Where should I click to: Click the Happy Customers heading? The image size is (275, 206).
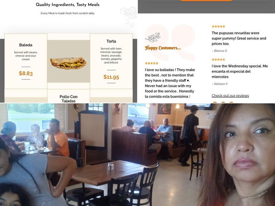click(x=163, y=48)
